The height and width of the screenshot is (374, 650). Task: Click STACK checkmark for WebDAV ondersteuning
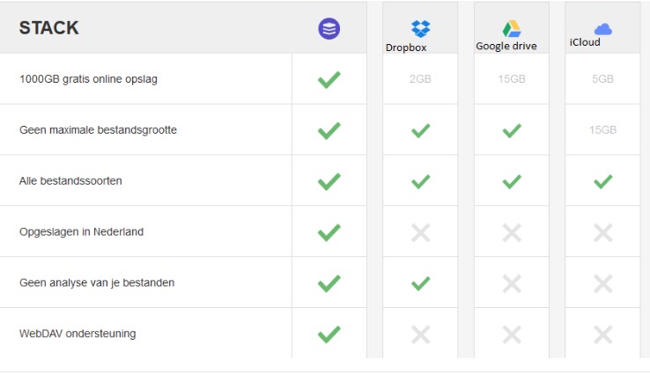[x=329, y=334]
